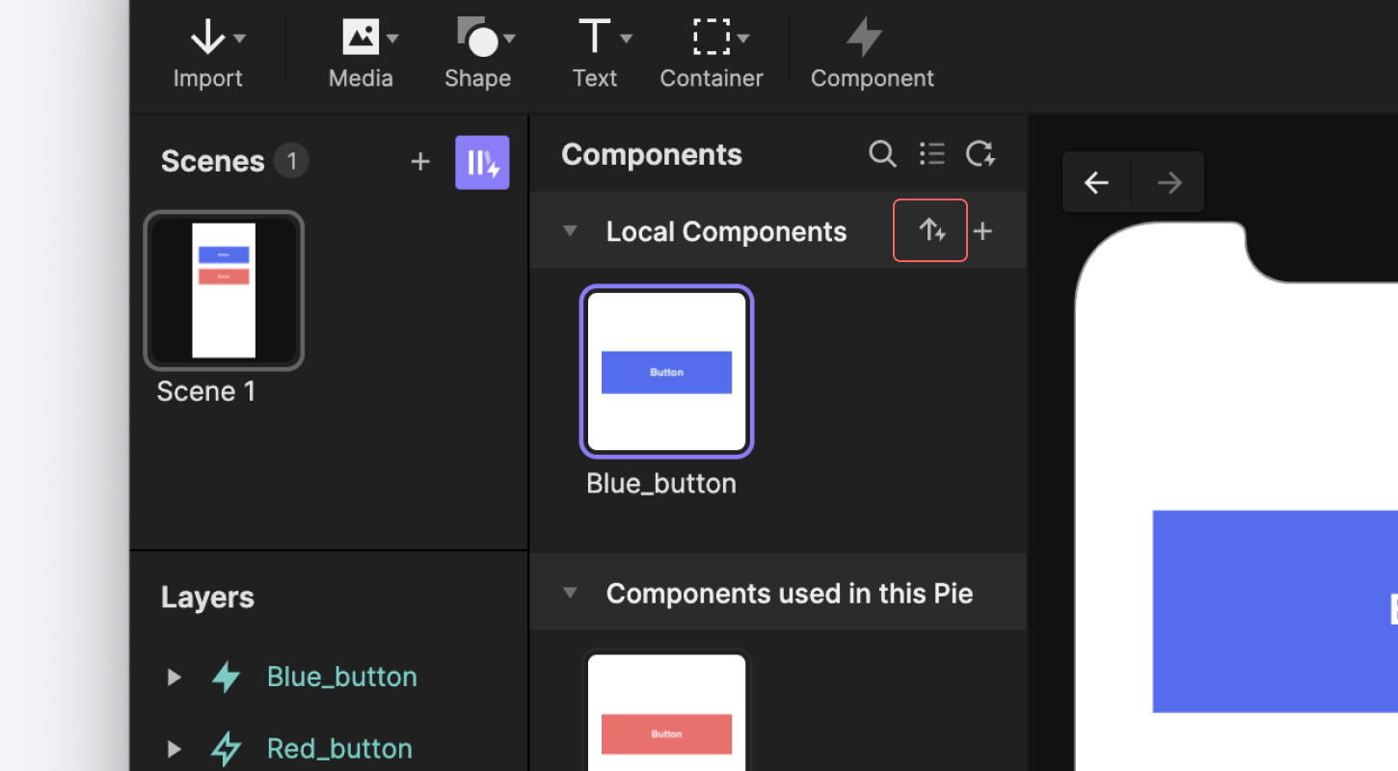Click the Import tool icon

(207, 39)
